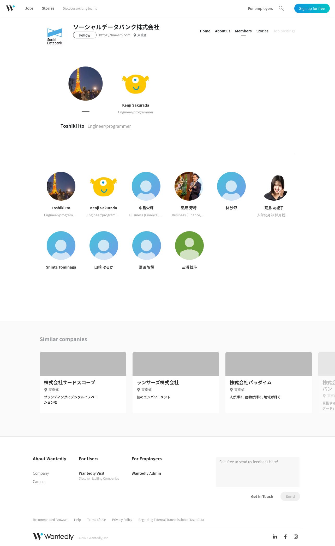Open 三浦 雄斗 green avatar

coord(189,246)
